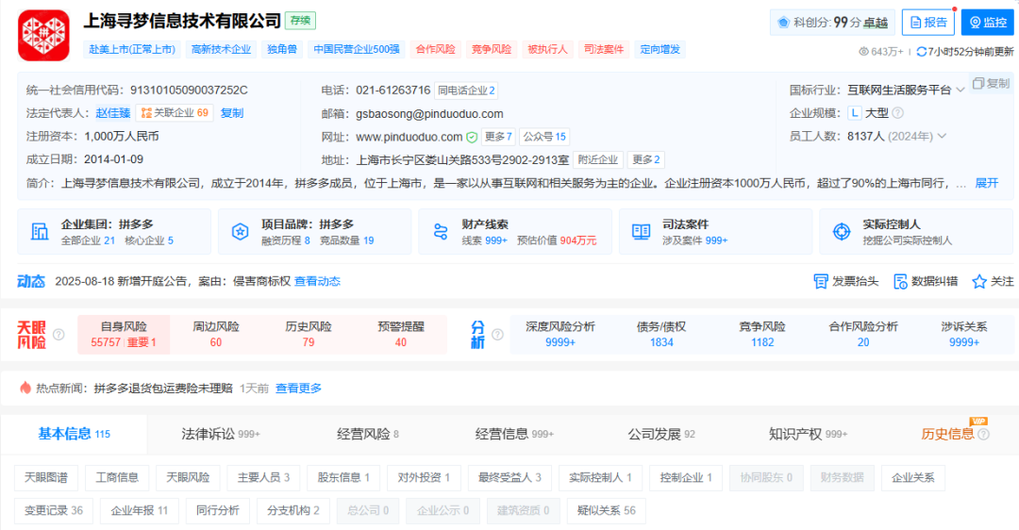1019x530 pixels.
Task: Click the 司法案件 book icon
Action: 641,231
